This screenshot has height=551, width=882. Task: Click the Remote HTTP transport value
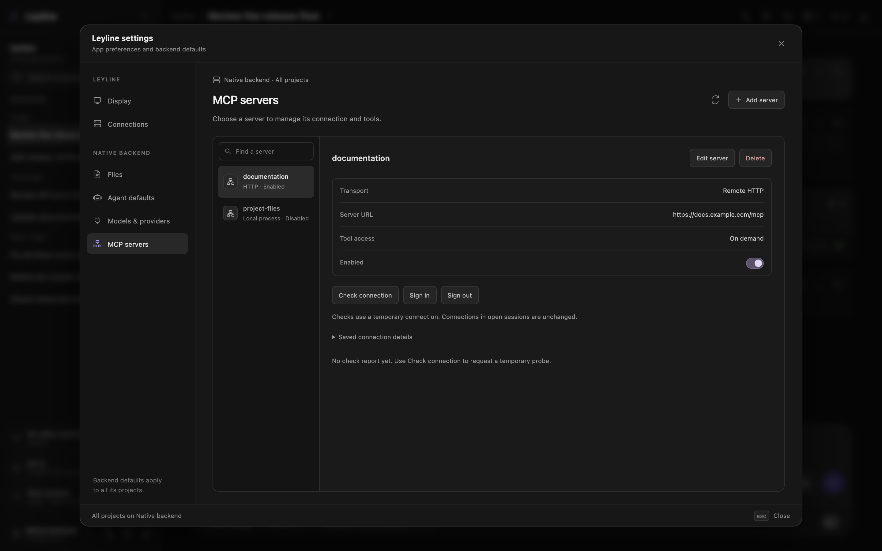point(743,191)
